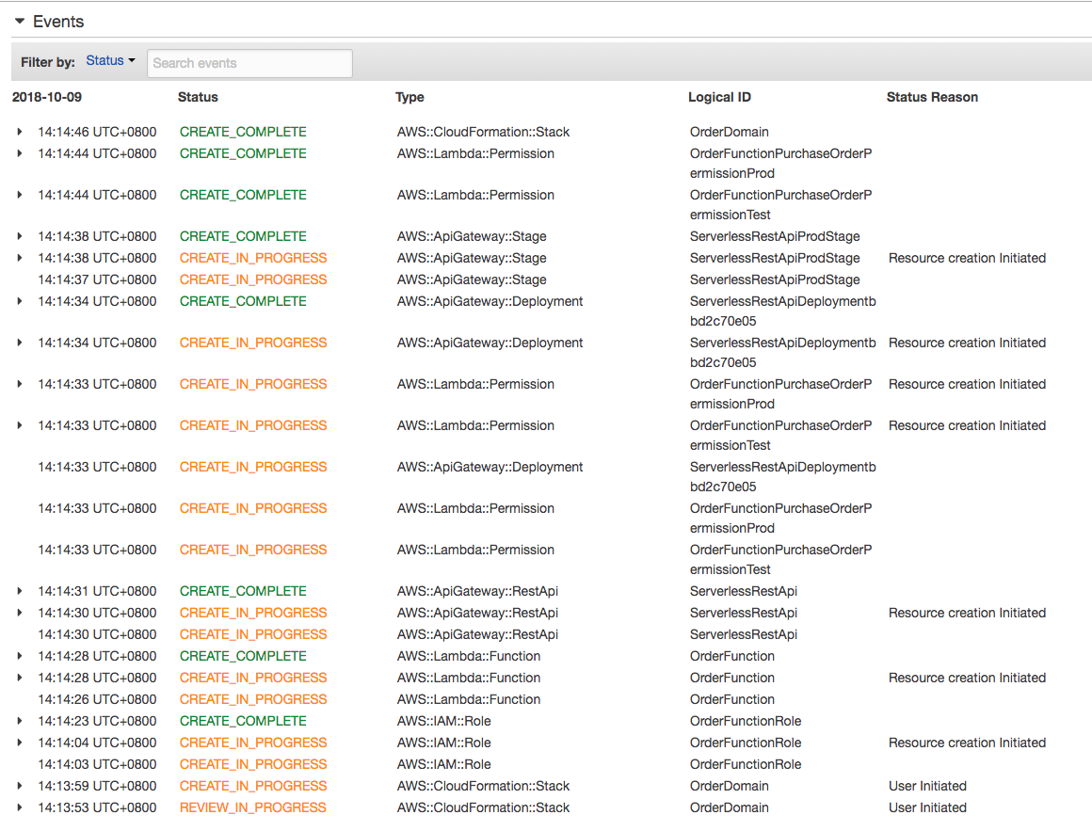
Task: Expand the Lambda Function CREATE_COMPLETE event arrow
Action: (x=19, y=657)
